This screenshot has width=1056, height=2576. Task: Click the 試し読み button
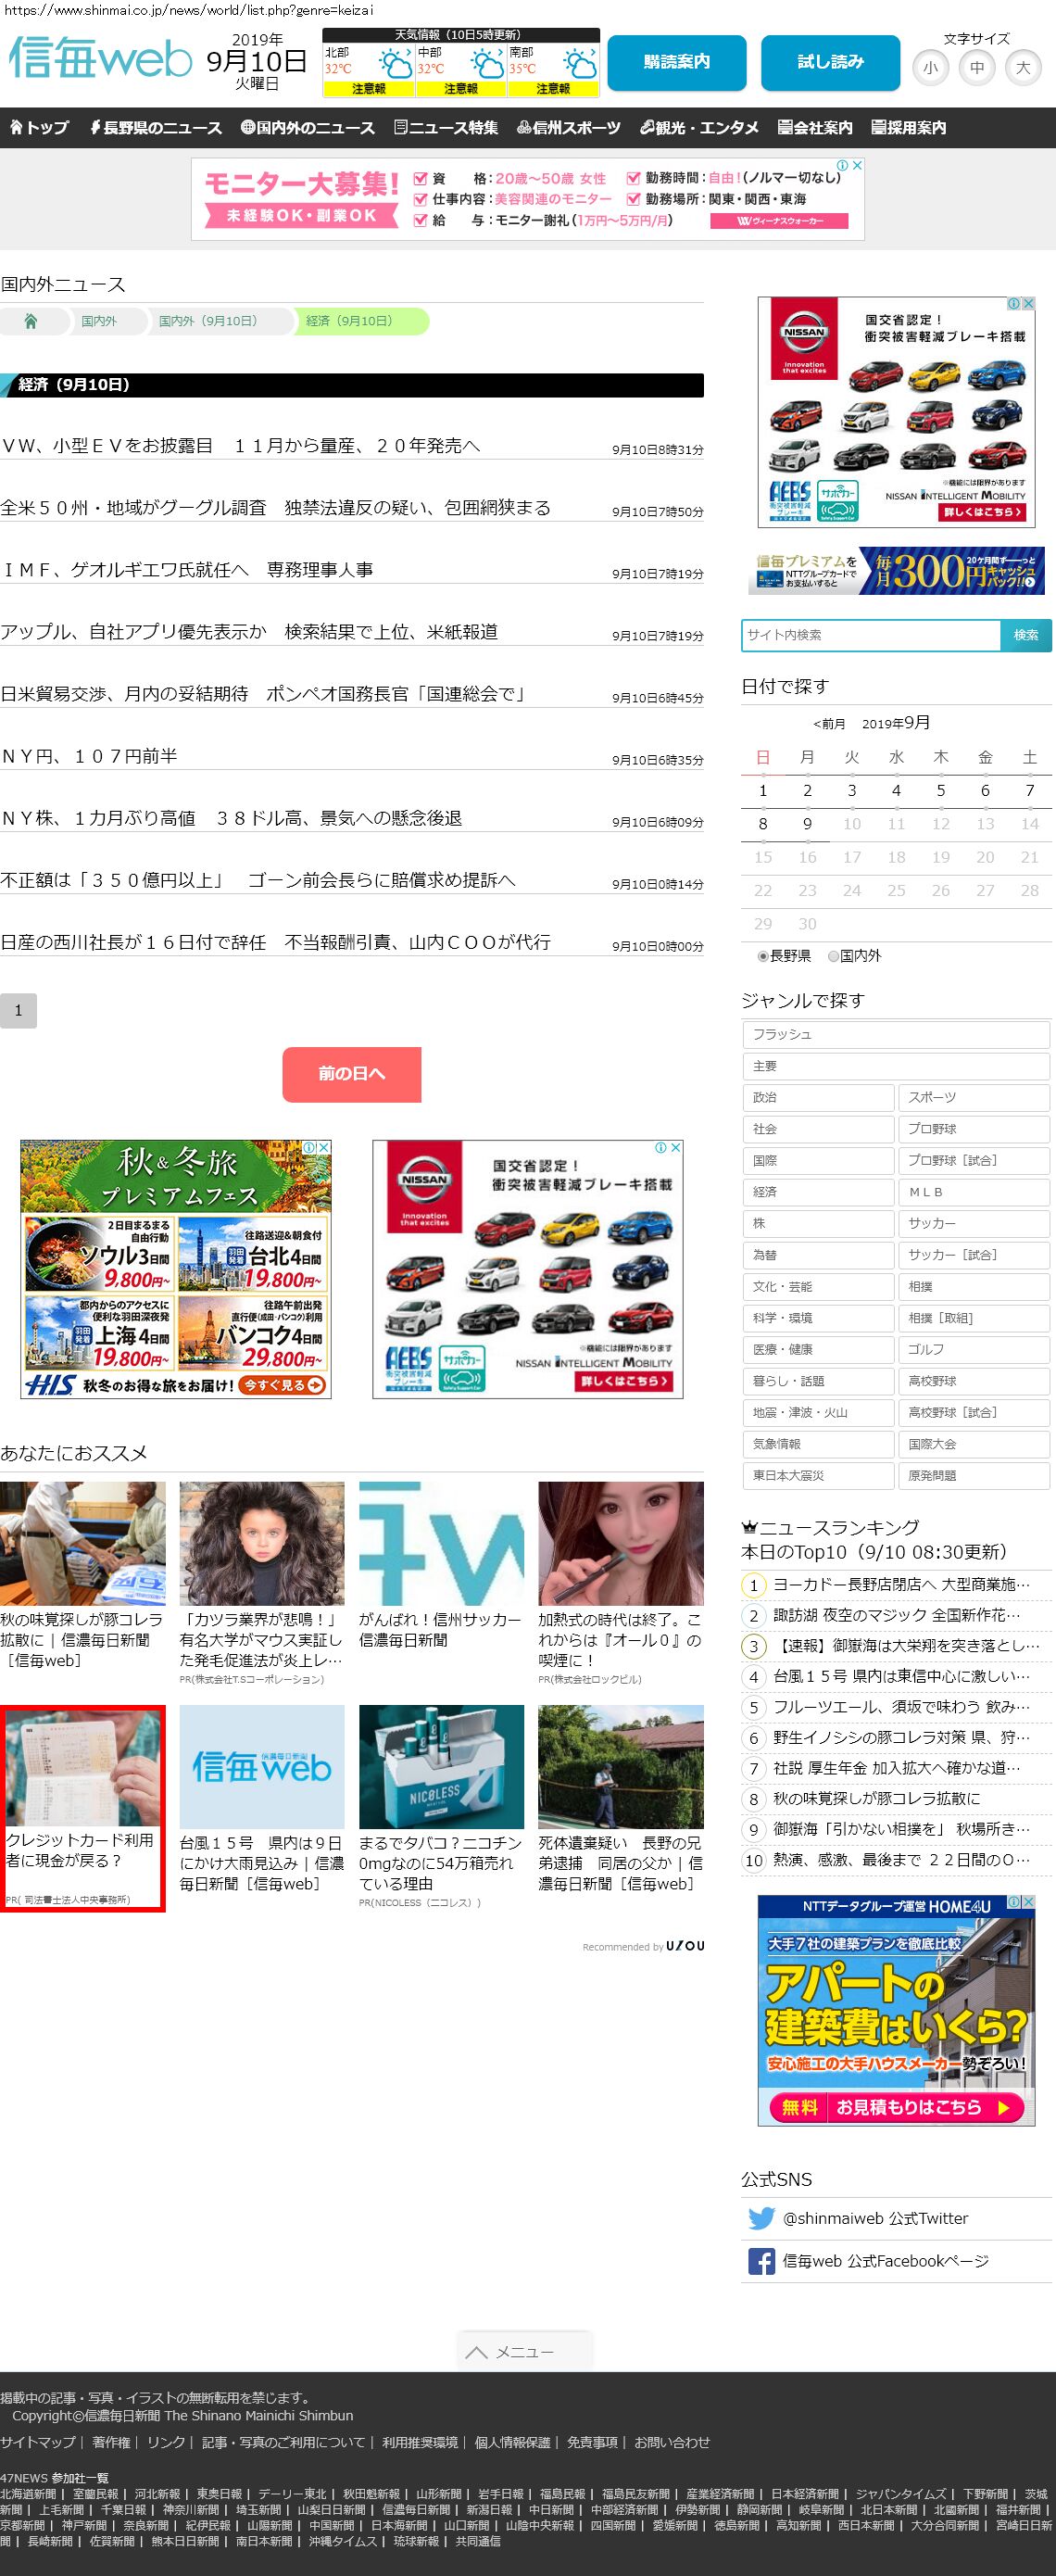coord(830,62)
